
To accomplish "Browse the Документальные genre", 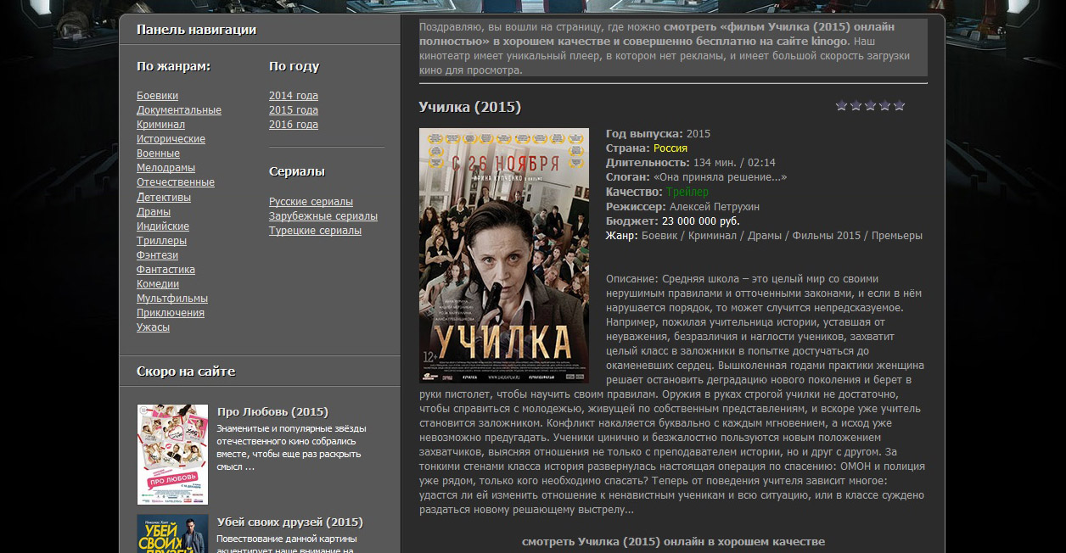I will tap(179, 110).
